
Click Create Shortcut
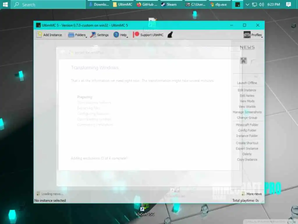click(247, 143)
